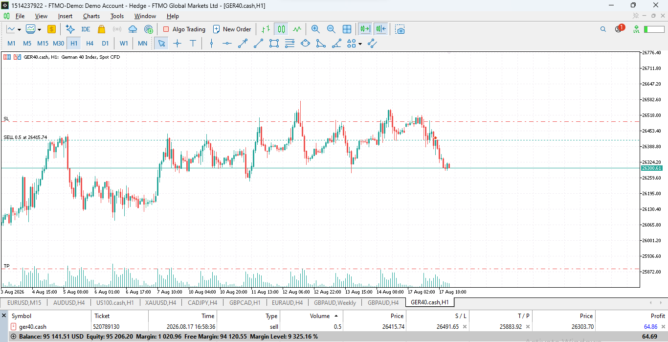
Task: Expand the templates dropdown arrow
Action: pyautogui.click(x=39, y=29)
